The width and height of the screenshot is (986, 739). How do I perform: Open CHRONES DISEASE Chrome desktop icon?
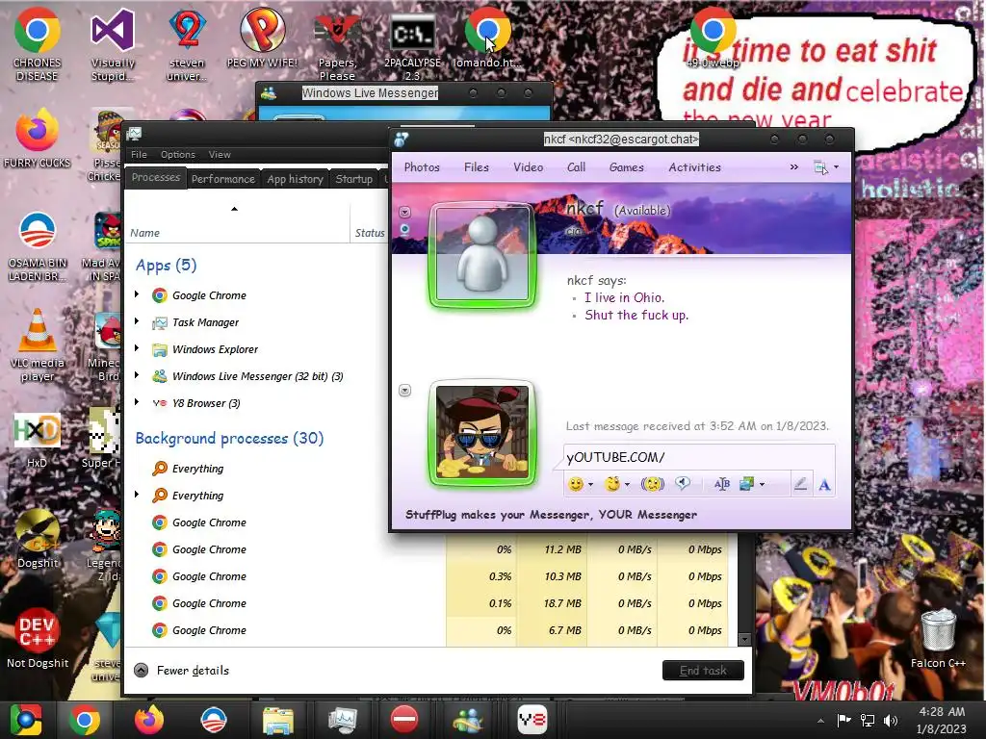click(38, 44)
